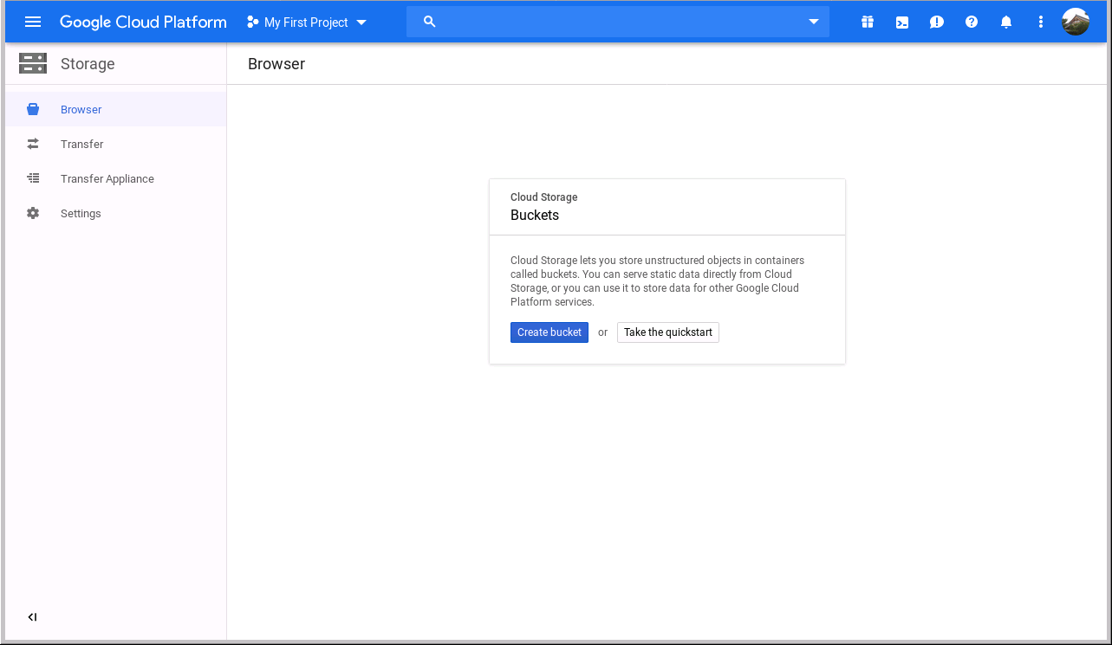Viewport: 1112px width, 645px height.
Task: Click the Cloud Storage card label
Action: (544, 197)
